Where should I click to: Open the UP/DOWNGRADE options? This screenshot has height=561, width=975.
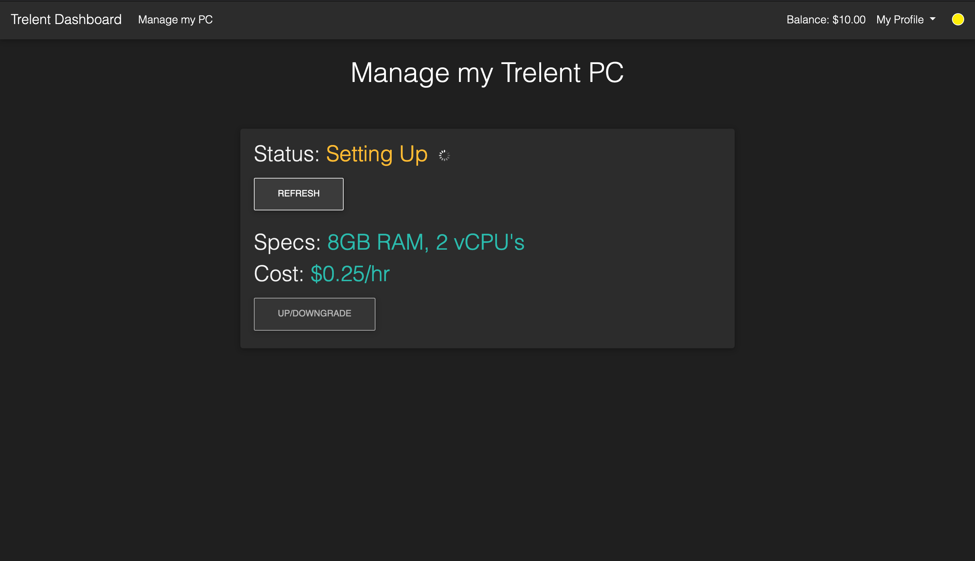[x=315, y=314]
